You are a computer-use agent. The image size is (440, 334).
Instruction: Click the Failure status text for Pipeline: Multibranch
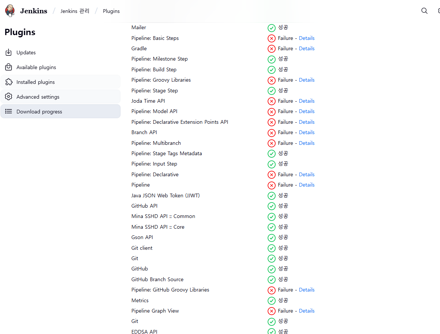[285, 143]
